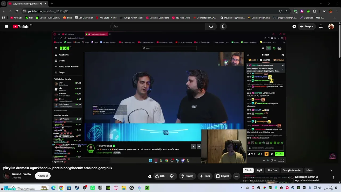341x192 pixels.
Task: Open the YouTube Music bookmark
Action: (181, 18)
